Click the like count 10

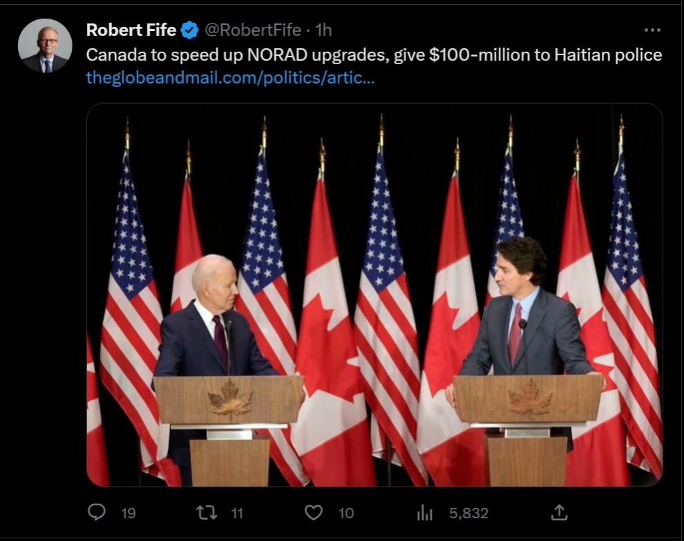coord(346,513)
